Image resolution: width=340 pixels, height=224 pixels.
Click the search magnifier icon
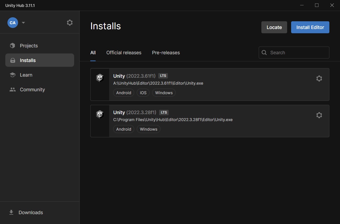(264, 53)
